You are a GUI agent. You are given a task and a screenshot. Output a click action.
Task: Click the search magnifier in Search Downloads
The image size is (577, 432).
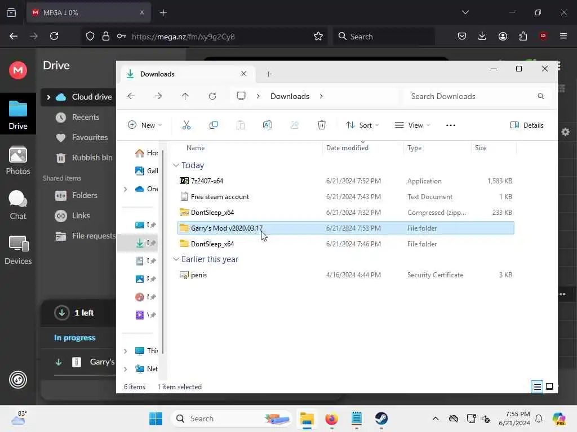point(540,96)
